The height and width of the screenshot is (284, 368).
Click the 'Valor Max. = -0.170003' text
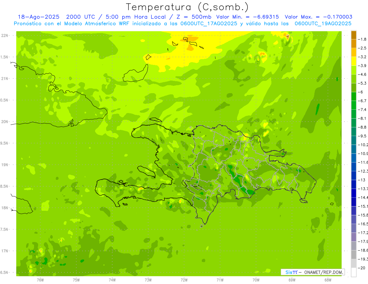[x=319, y=17]
